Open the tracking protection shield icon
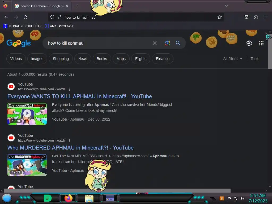Image resolution: width=272 pixels, height=204 pixels. coord(52,17)
